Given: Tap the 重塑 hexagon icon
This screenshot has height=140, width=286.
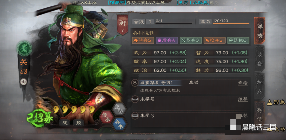Looking at the screenshot, I should (119, 109).
